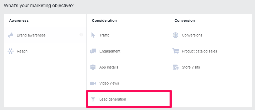Click the Conversion column header
255x110 pixels.
185,20
